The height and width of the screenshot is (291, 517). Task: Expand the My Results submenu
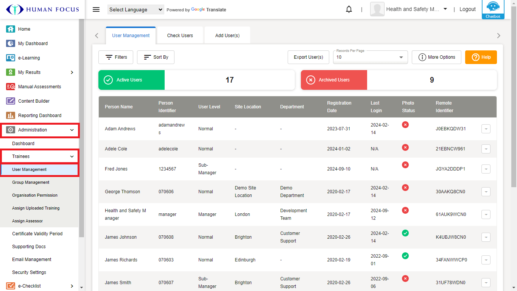point(72,72)
